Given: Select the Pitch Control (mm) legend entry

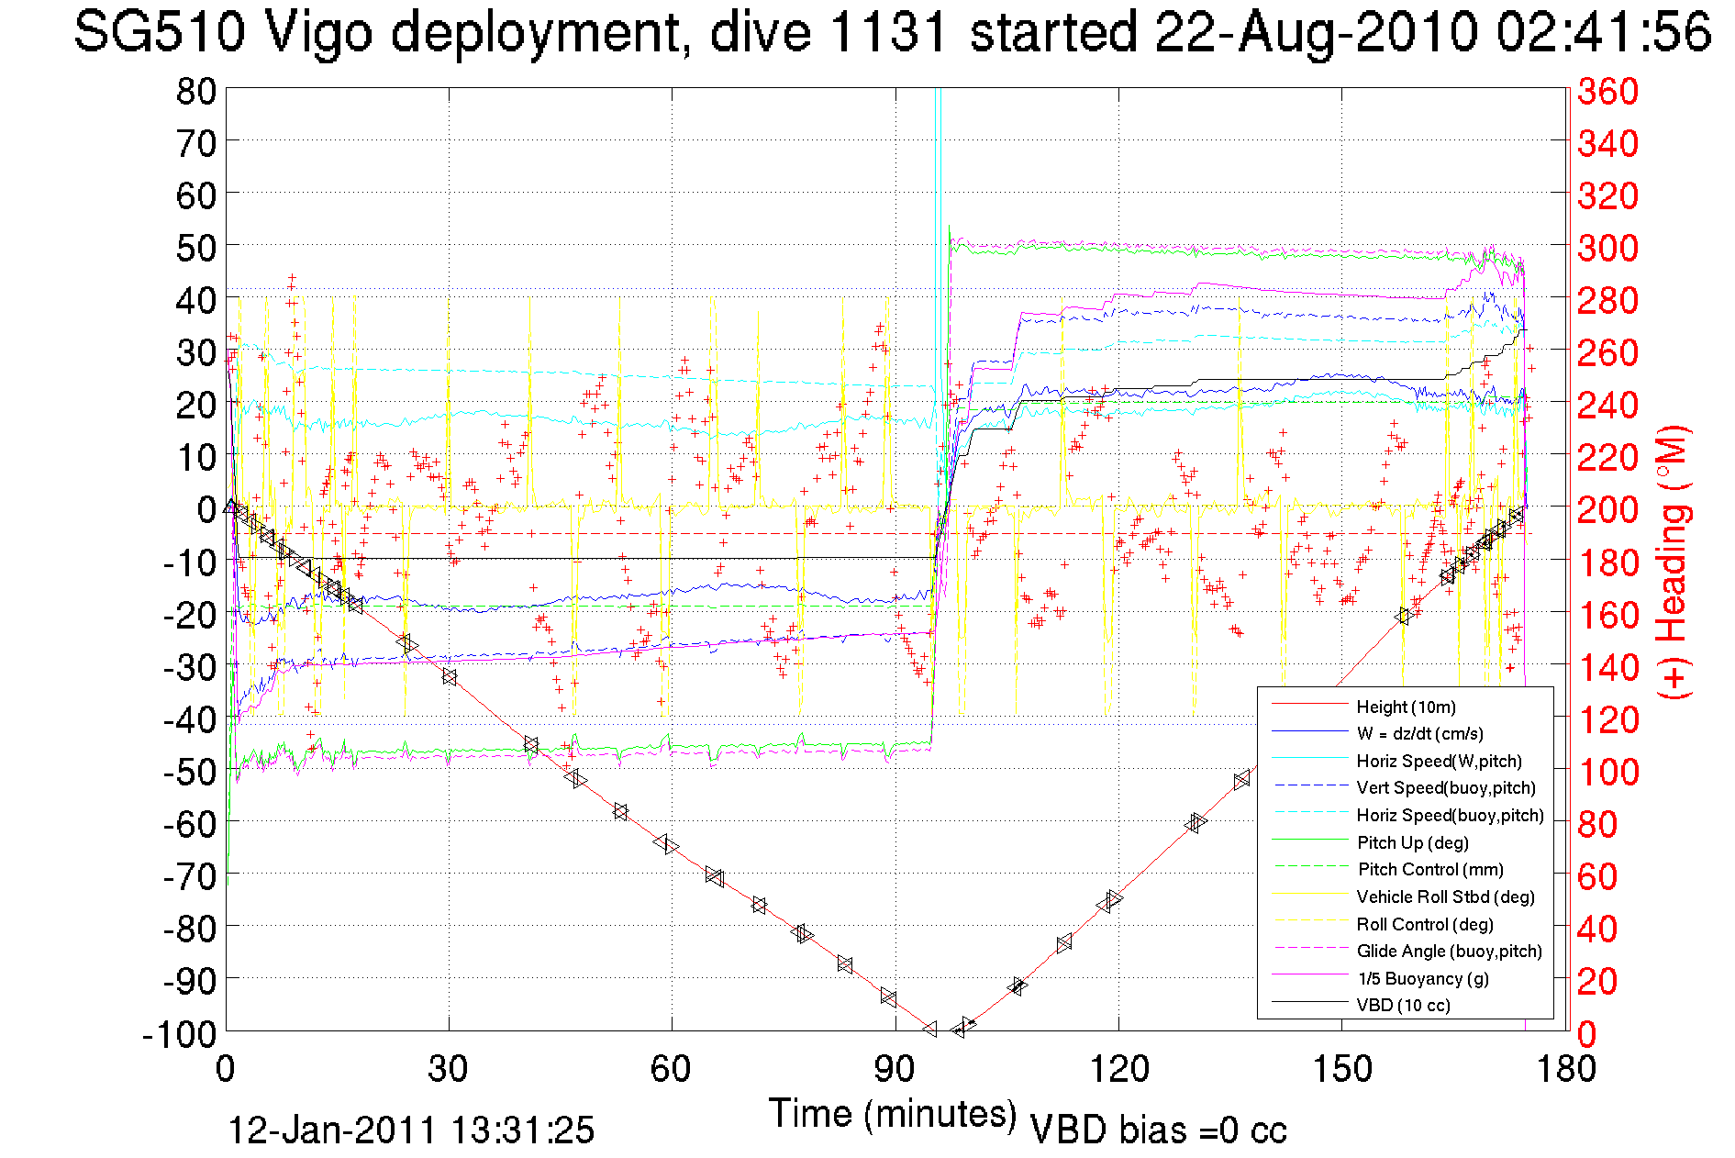Looking at the screenshot, I should (1429, 869).
